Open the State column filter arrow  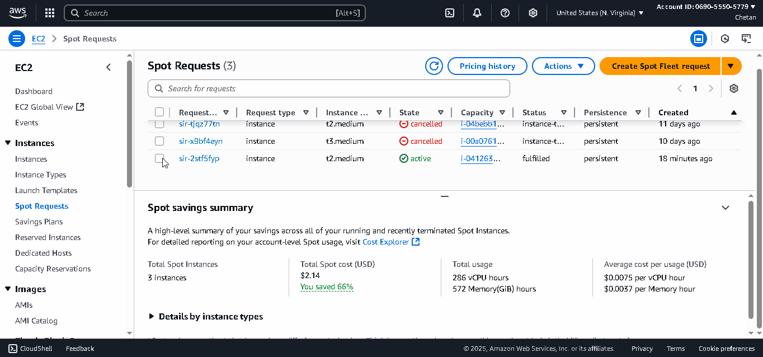pyautogui.click(x=441, y=112)
